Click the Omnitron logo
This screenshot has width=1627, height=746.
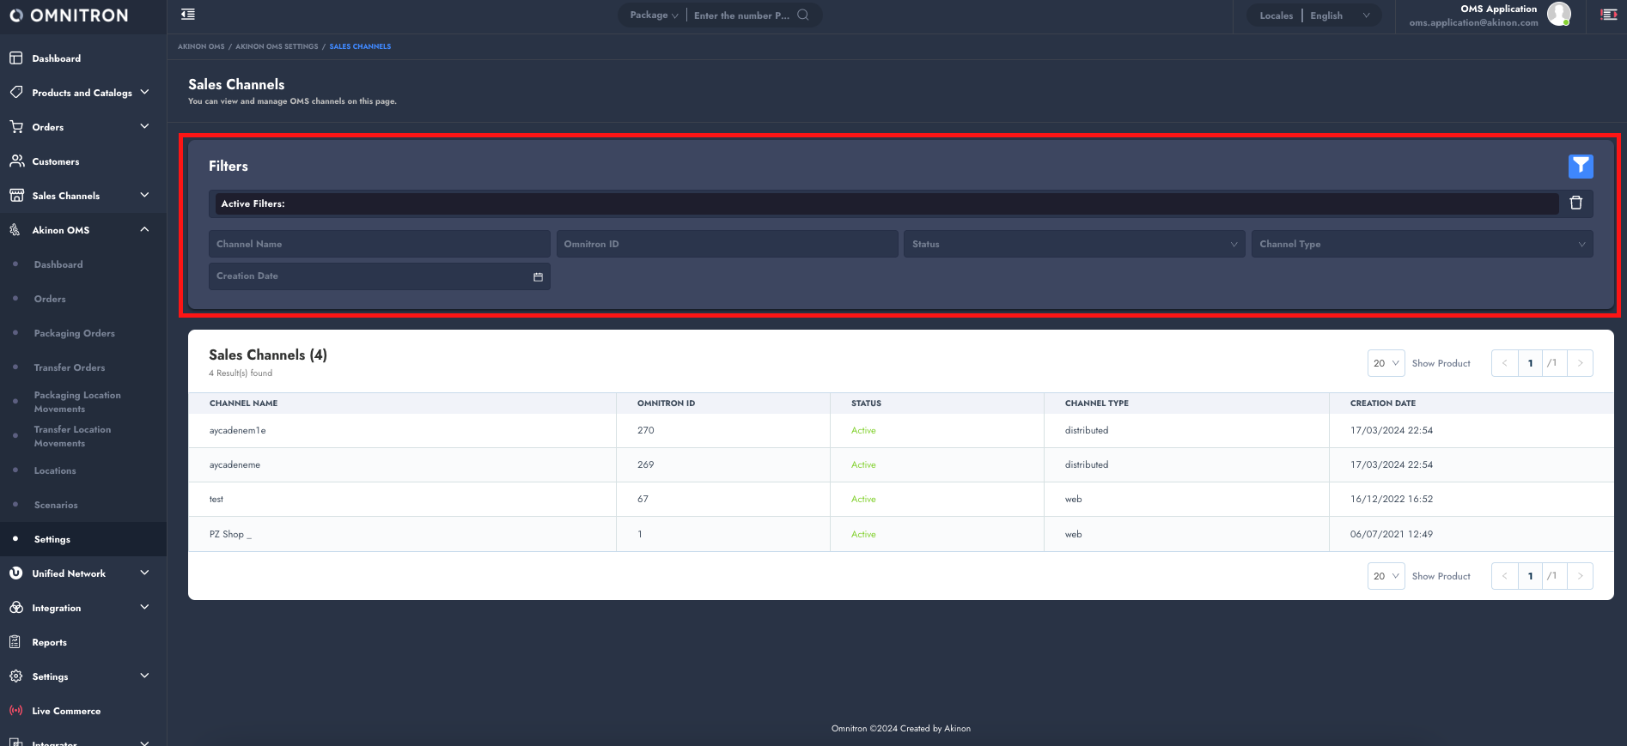tap(69, 15)
